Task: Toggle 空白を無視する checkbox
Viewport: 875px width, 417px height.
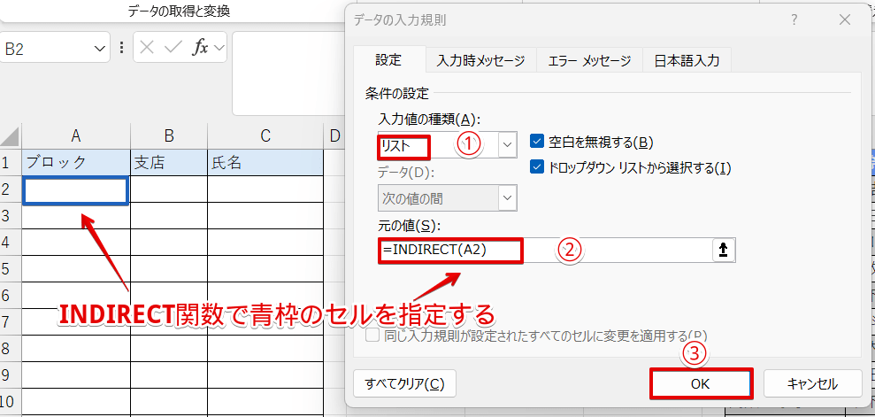Action: click(537, 142)
